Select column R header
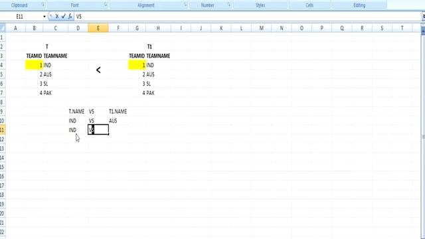This screenshot has width=425, height=239. (x=362, y=28)
